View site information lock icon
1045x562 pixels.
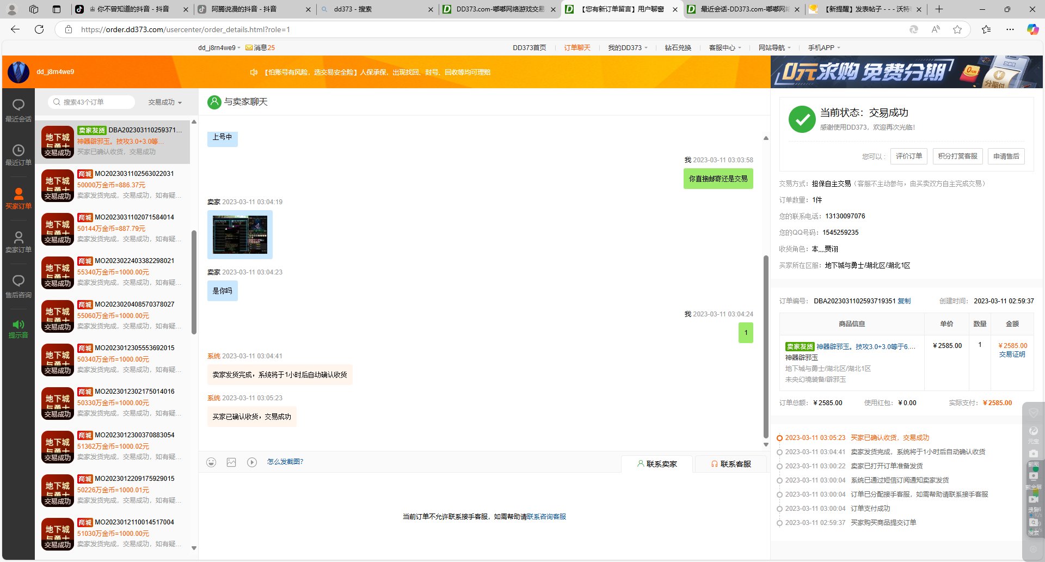click(x=69, y=29)
